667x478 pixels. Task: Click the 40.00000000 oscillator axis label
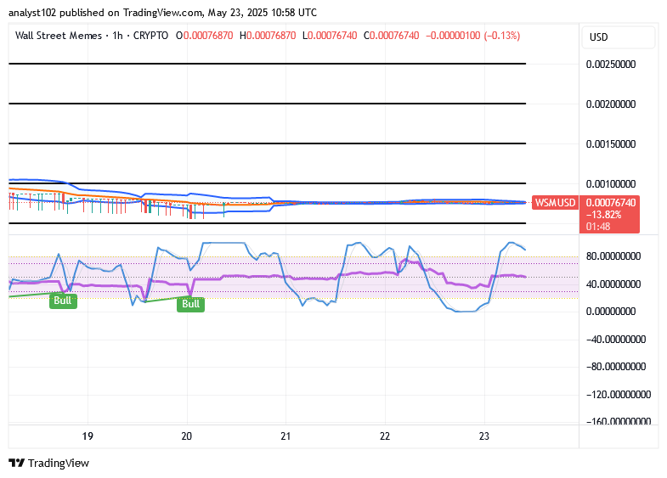[x=613, y=284]
